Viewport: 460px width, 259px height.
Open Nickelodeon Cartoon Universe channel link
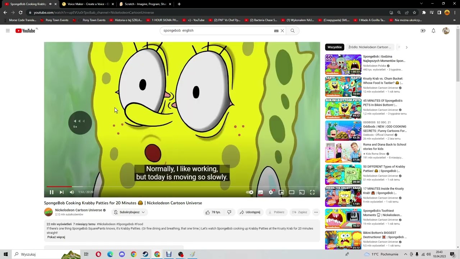(x=78, y=210)
